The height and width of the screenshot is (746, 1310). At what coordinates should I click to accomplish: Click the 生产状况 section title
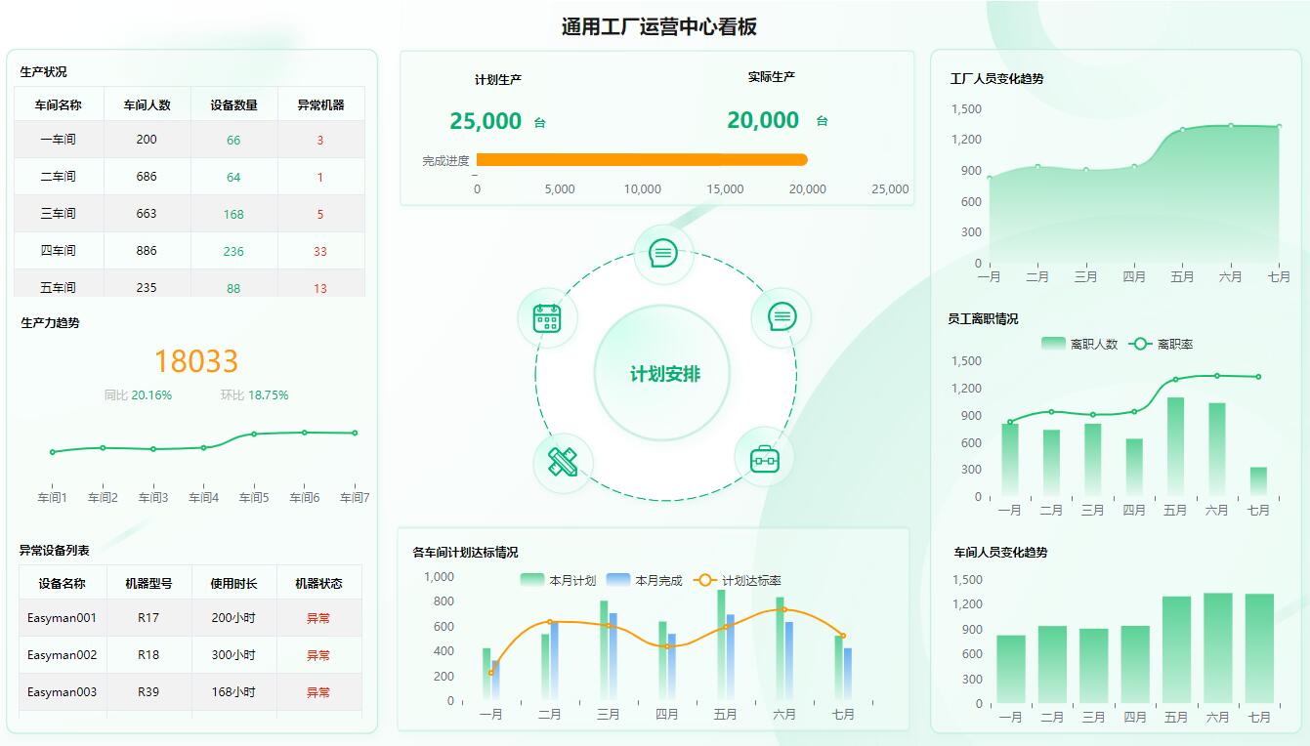[44, 71]
